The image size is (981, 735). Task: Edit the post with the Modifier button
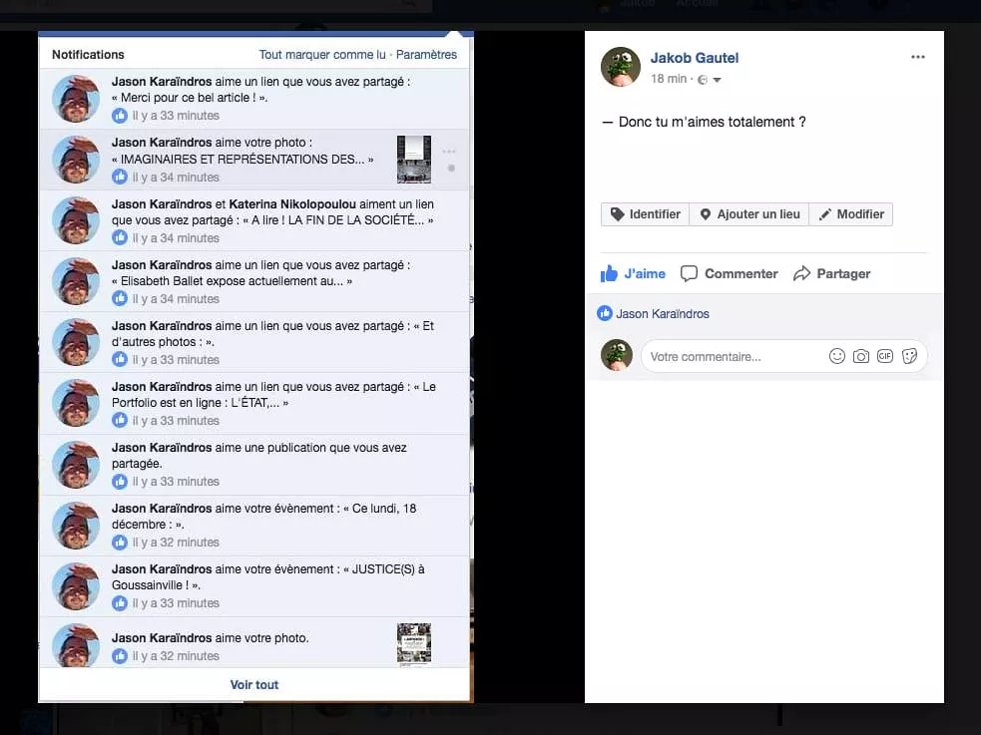click(x=851, y=214)
